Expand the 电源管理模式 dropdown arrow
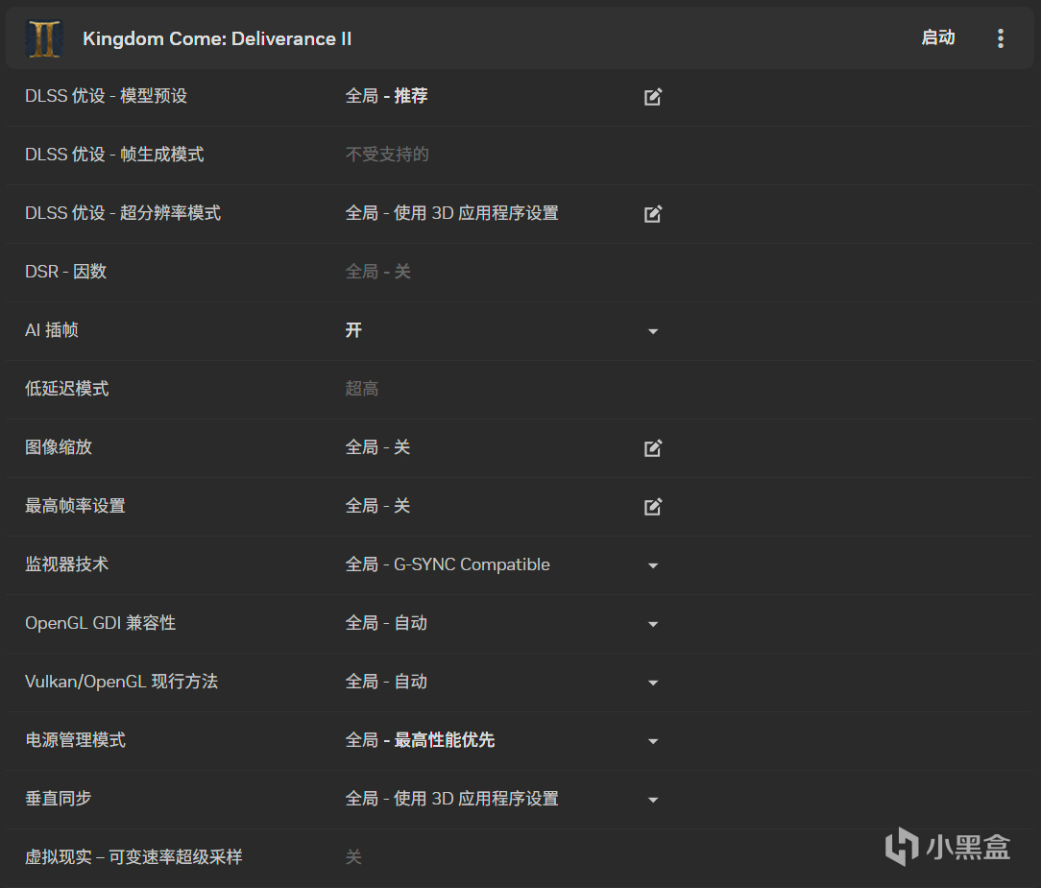1041x888 pixels. (x=653, y=741)
